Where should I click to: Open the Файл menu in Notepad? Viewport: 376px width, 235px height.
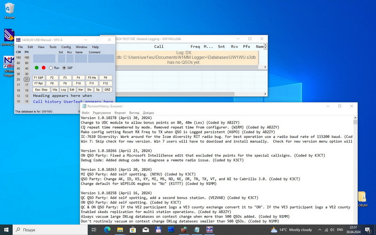click(x=85, y=112)
